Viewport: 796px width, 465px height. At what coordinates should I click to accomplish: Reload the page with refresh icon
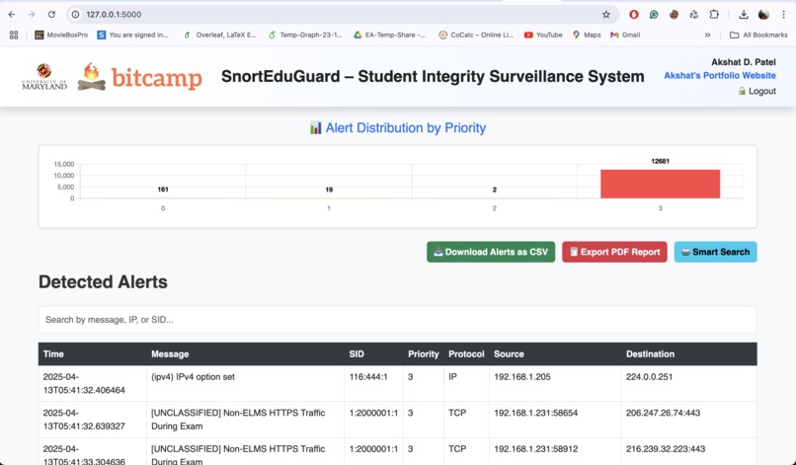click(x=51, y=14)
